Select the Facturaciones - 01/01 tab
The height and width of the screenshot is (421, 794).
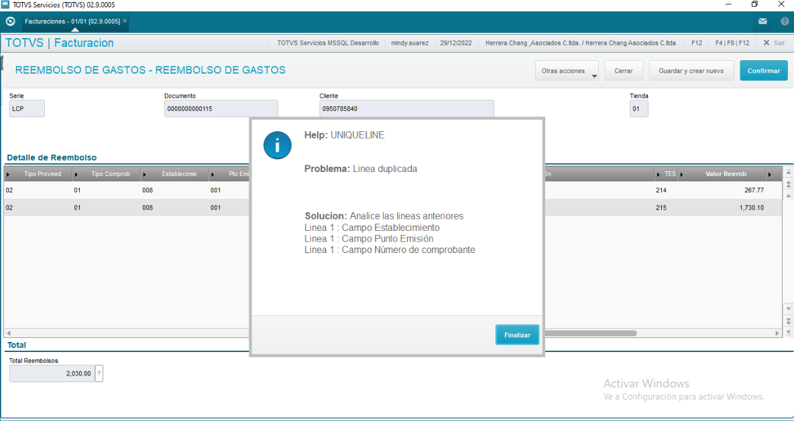[x=72, y=21]
